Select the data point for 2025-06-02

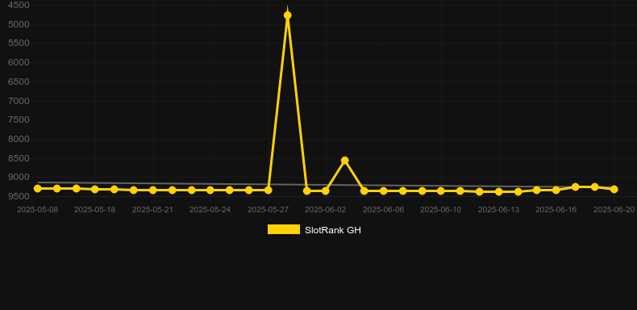point(326,191)
